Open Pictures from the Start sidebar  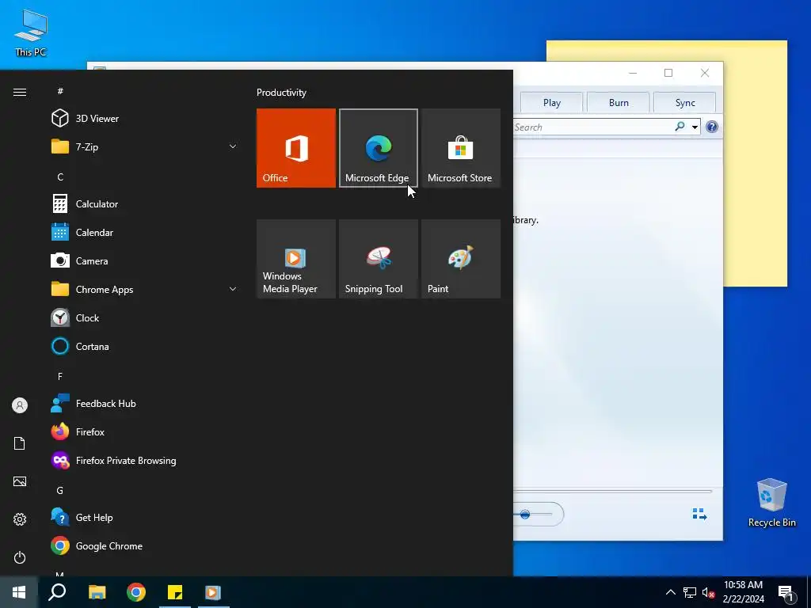click(20, 481)
